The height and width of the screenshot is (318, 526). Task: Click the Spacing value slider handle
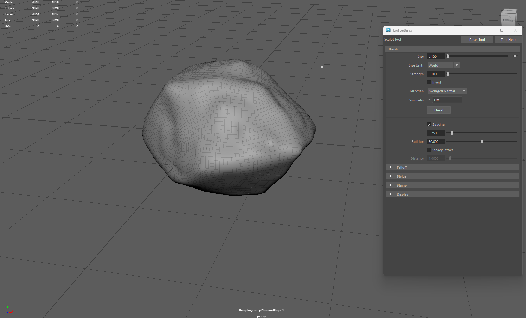(x=452, y=133)
